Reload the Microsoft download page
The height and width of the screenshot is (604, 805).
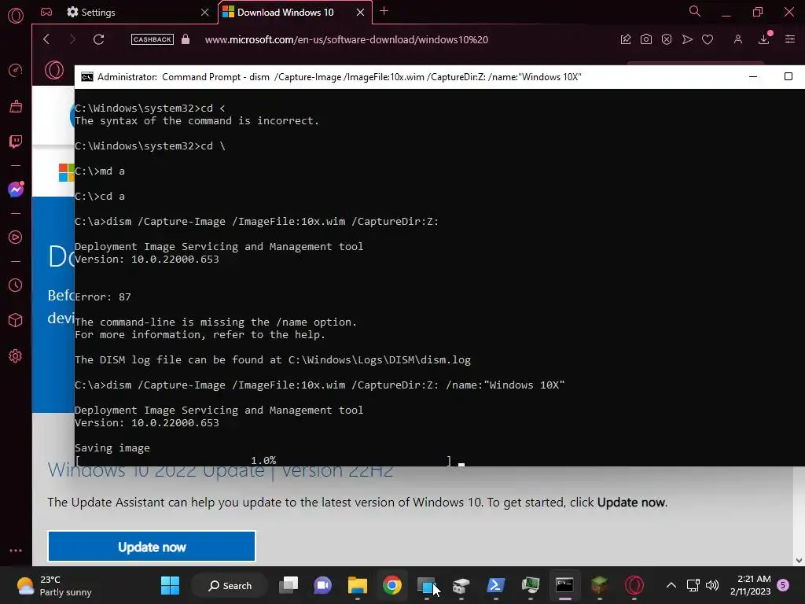click(98, 39)
